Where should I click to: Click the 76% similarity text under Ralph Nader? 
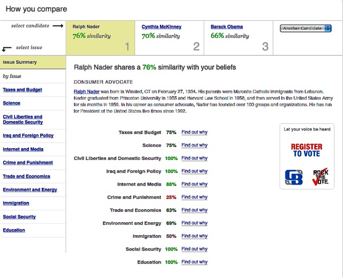92,36
